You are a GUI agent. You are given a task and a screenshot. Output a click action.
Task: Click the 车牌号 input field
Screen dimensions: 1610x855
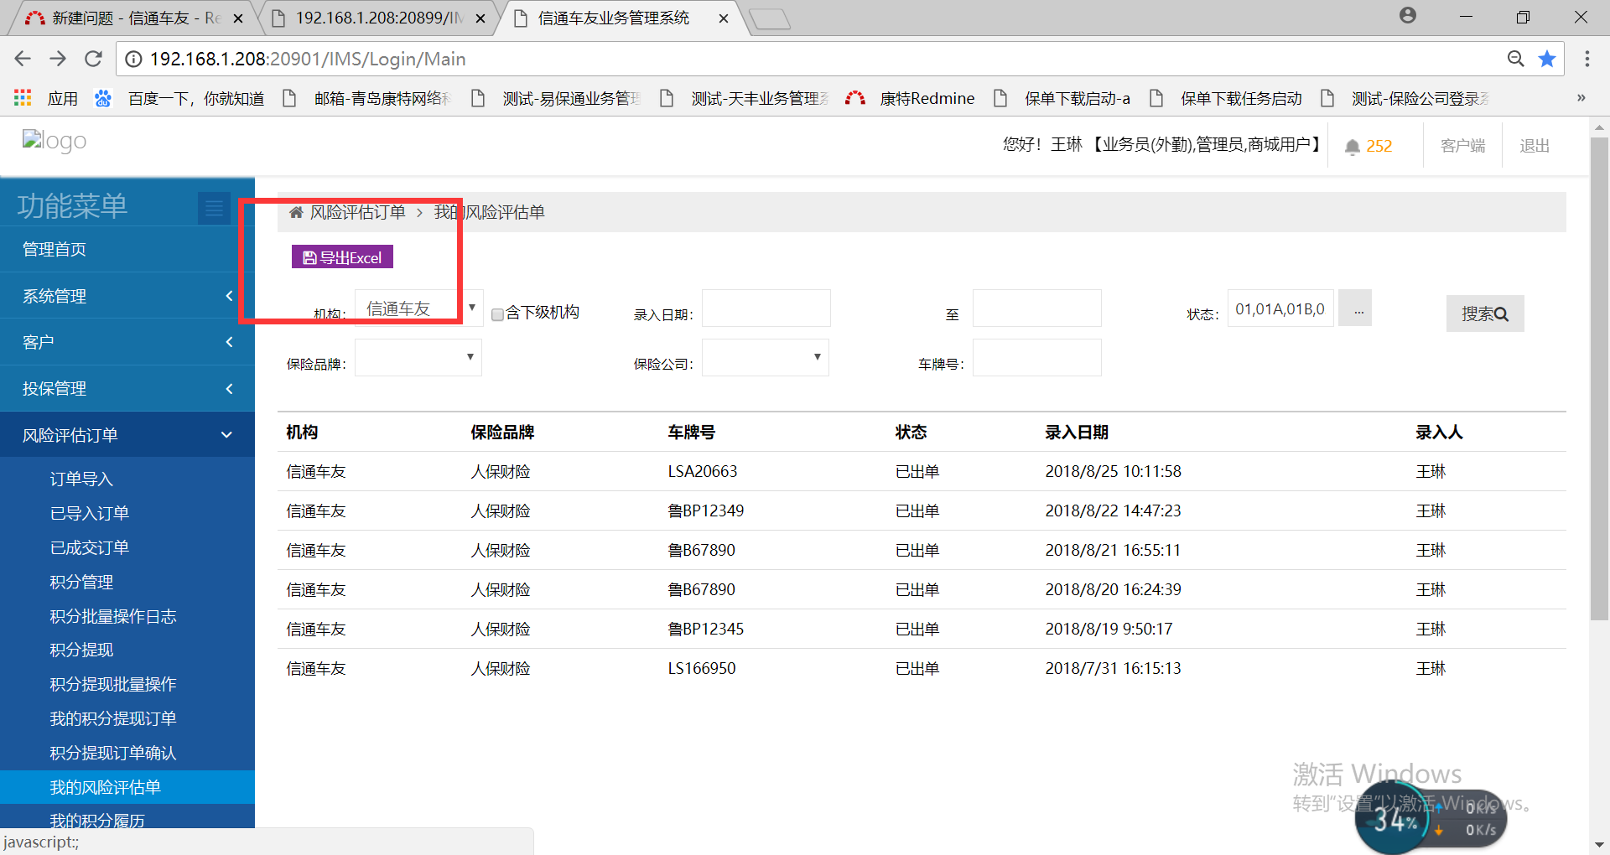click(1036, 358)
